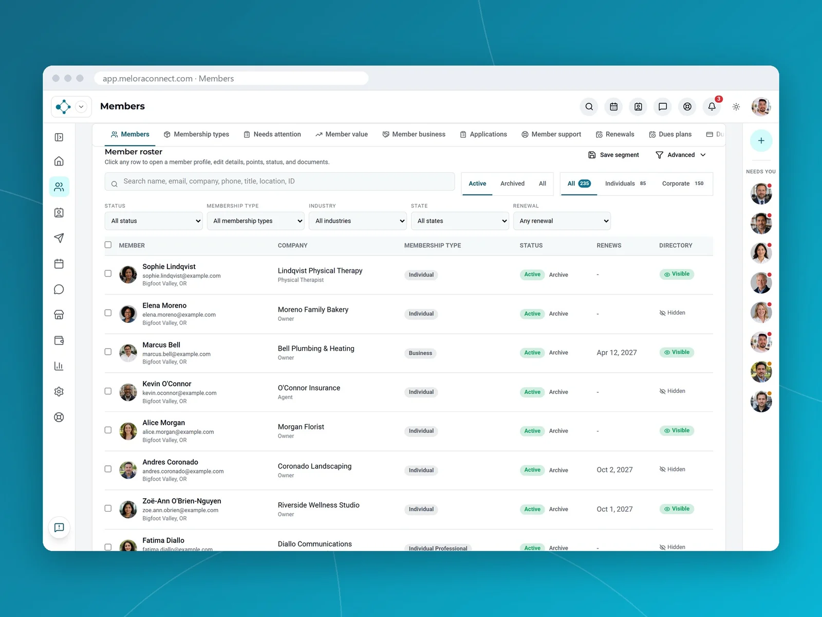Image resolution: width=822 pixels, height=617 pixels.
Task: Open the feedback icon at sidebar bottom
Action: pyautogui.click(x=59, y=528)
